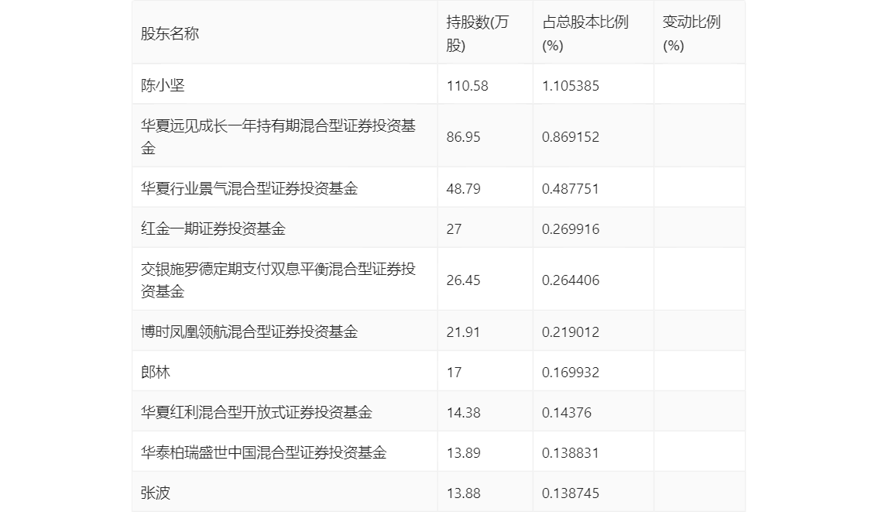878x512 pixels.
Task: Click the holding value 17
Action: pyautogui.click(x=454, y=373)
